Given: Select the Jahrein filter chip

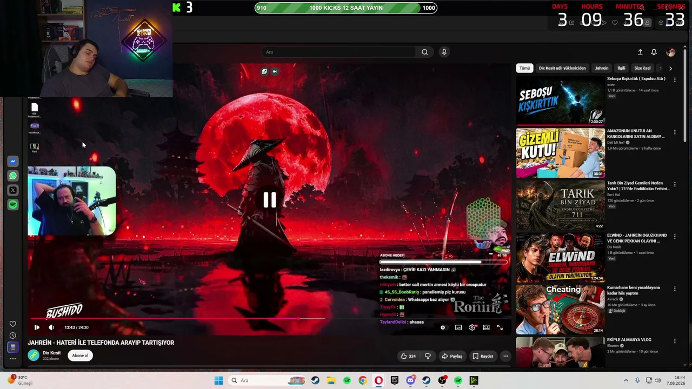Looking at the screenshot, I should [602, 68].
